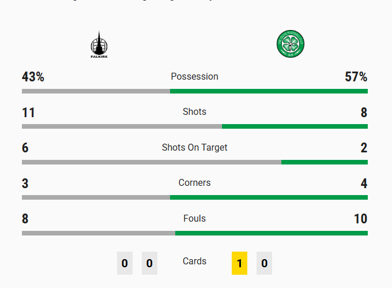Click Falkirk's shots on target value 6
The image size is (392, 288).
25,148
